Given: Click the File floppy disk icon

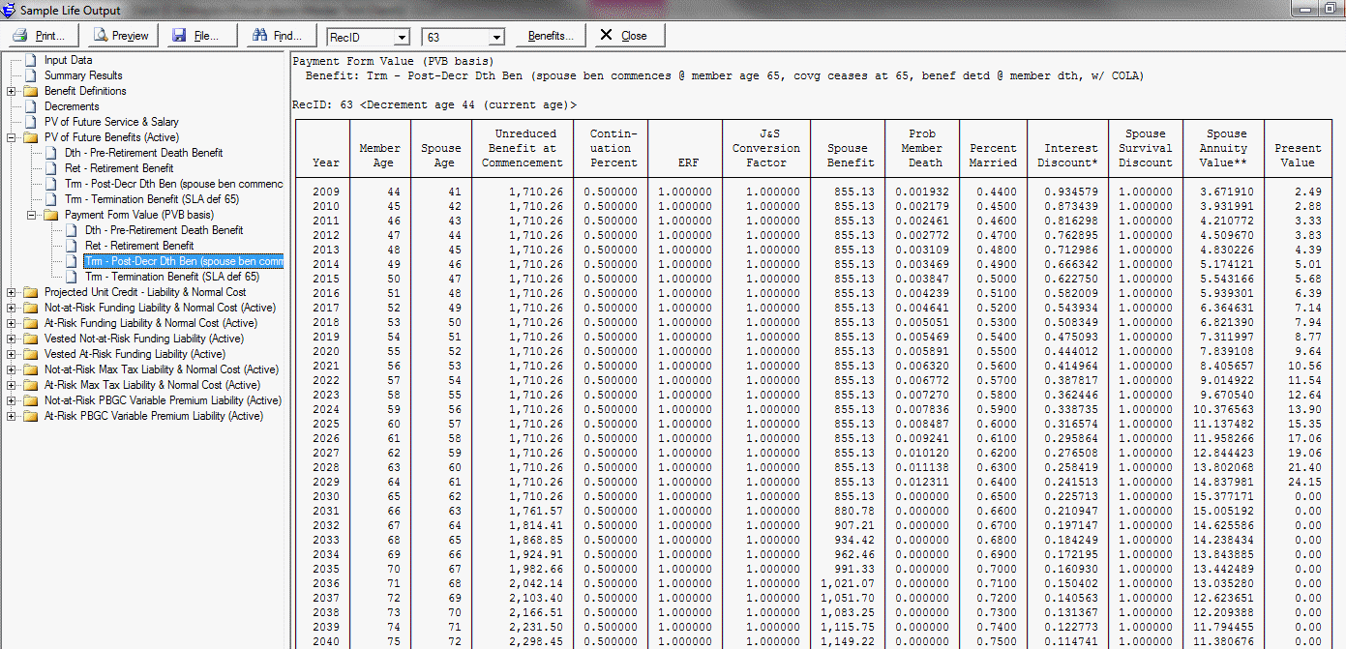Looking at the screenshot, I should click(x=179, y=36).
